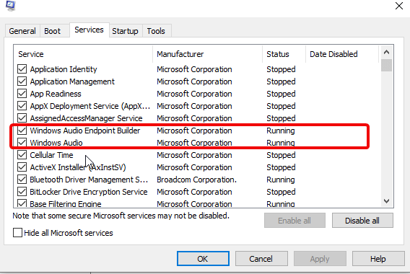Uncheck Cellular Time service
This screenshot has width=410, height=274.
(22, 155)
